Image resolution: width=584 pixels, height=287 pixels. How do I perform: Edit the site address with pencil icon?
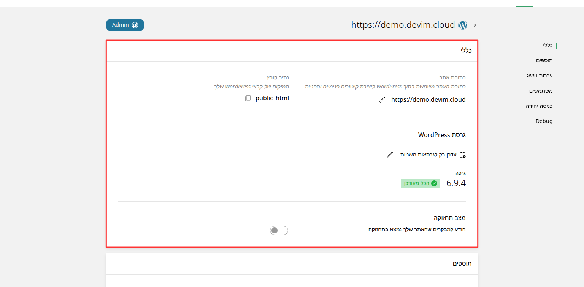point(382,100)
